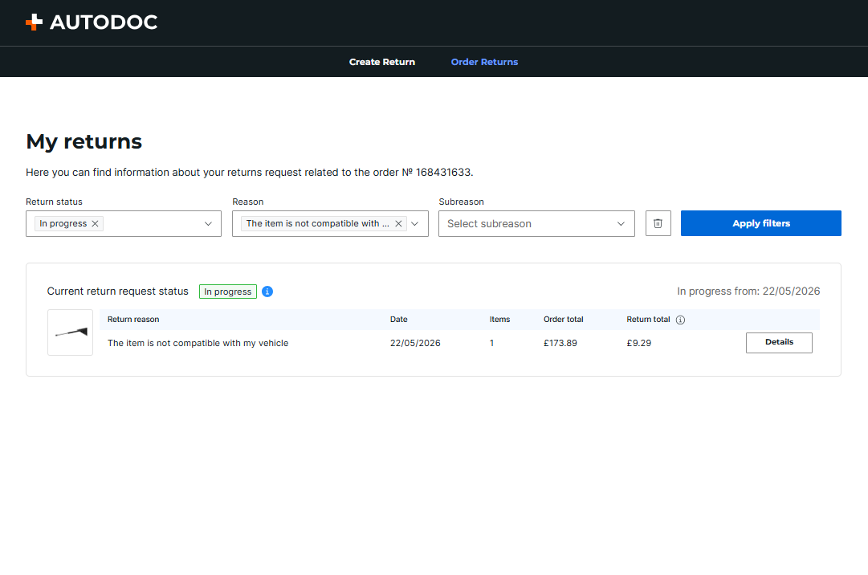Screen dimensions: 868x575
Task: Click the 'Order total' column header
Action: point(564,320)
